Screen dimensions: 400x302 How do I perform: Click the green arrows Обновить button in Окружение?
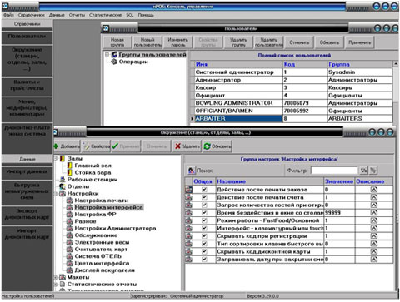pyautogui.click(x=217, y=146)
